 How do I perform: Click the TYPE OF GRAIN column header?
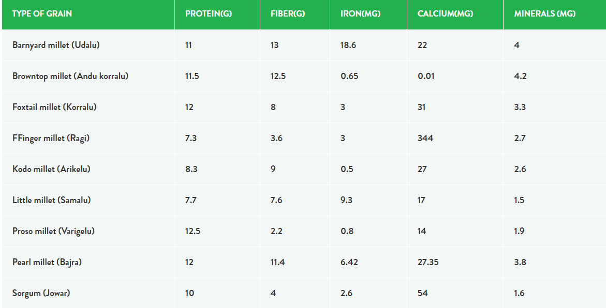coord(88,14)
